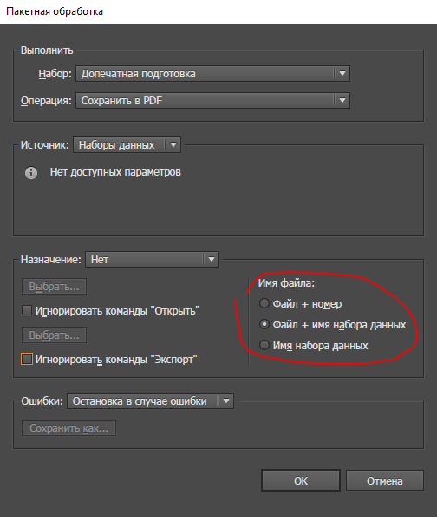Click the Сохранить как... button
The width and height of the screenshot is (437, 517).
68,428
